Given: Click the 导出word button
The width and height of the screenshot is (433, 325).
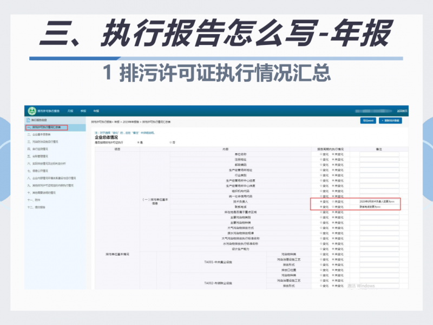Looking at the screenshot, I should pyautogui.click(x=368, y=120).
